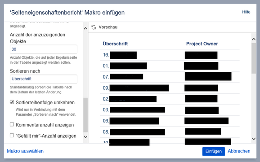The width and height of the screenshot is (260, 162).
Task: Edit the Anzahl der anzuzeigenden Objekte field
Action: click(x=44, y=49)
